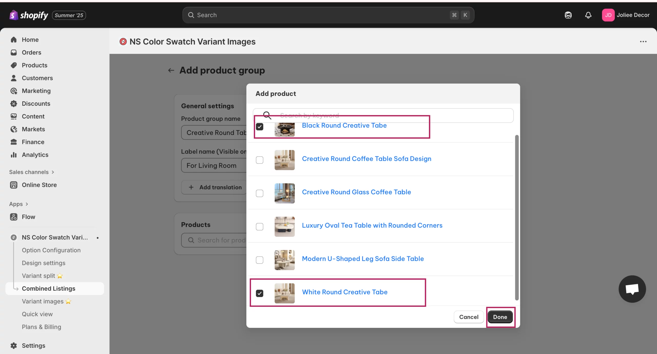The image size is (657, 354).
Task: Go to the Products section
Action: click(x=34, y=65)
